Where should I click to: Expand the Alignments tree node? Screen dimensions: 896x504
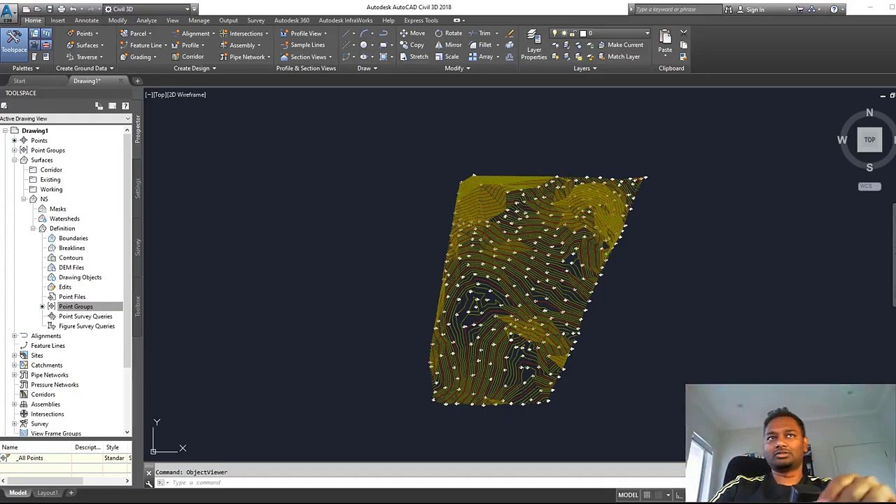14,336
